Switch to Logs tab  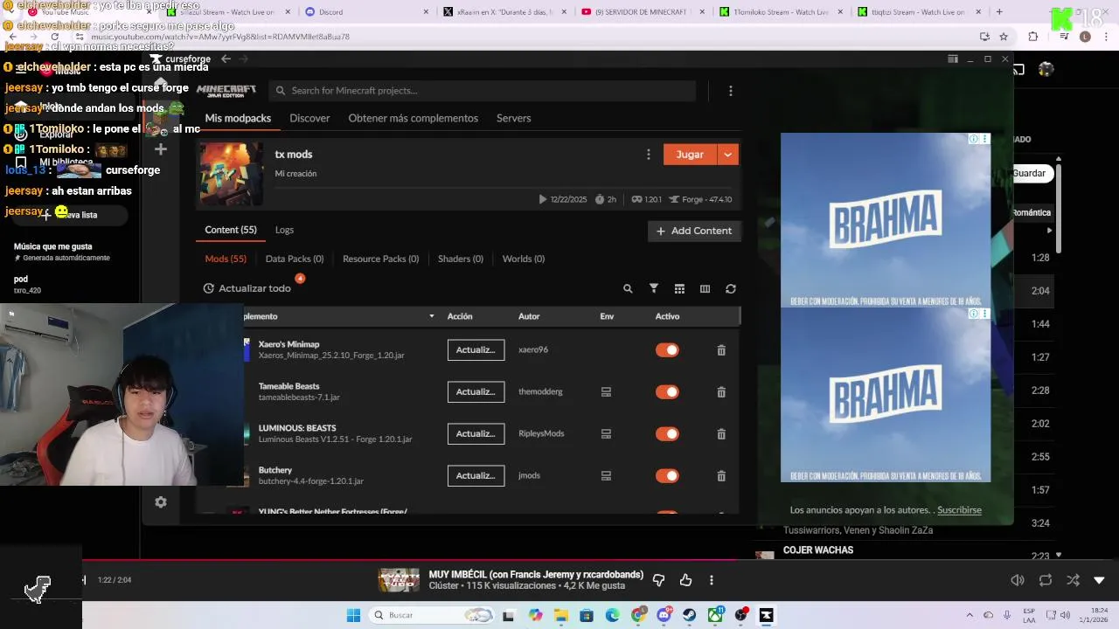coord(284,230)
